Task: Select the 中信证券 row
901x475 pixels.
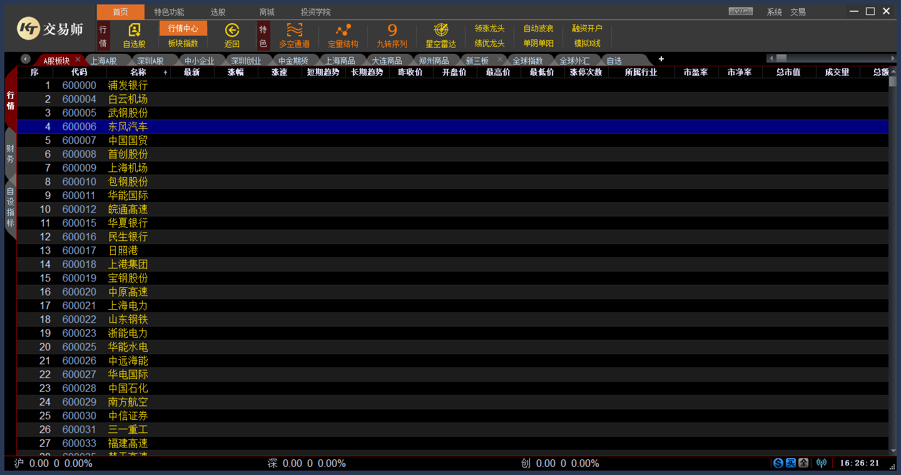Action: click(452, 416)
